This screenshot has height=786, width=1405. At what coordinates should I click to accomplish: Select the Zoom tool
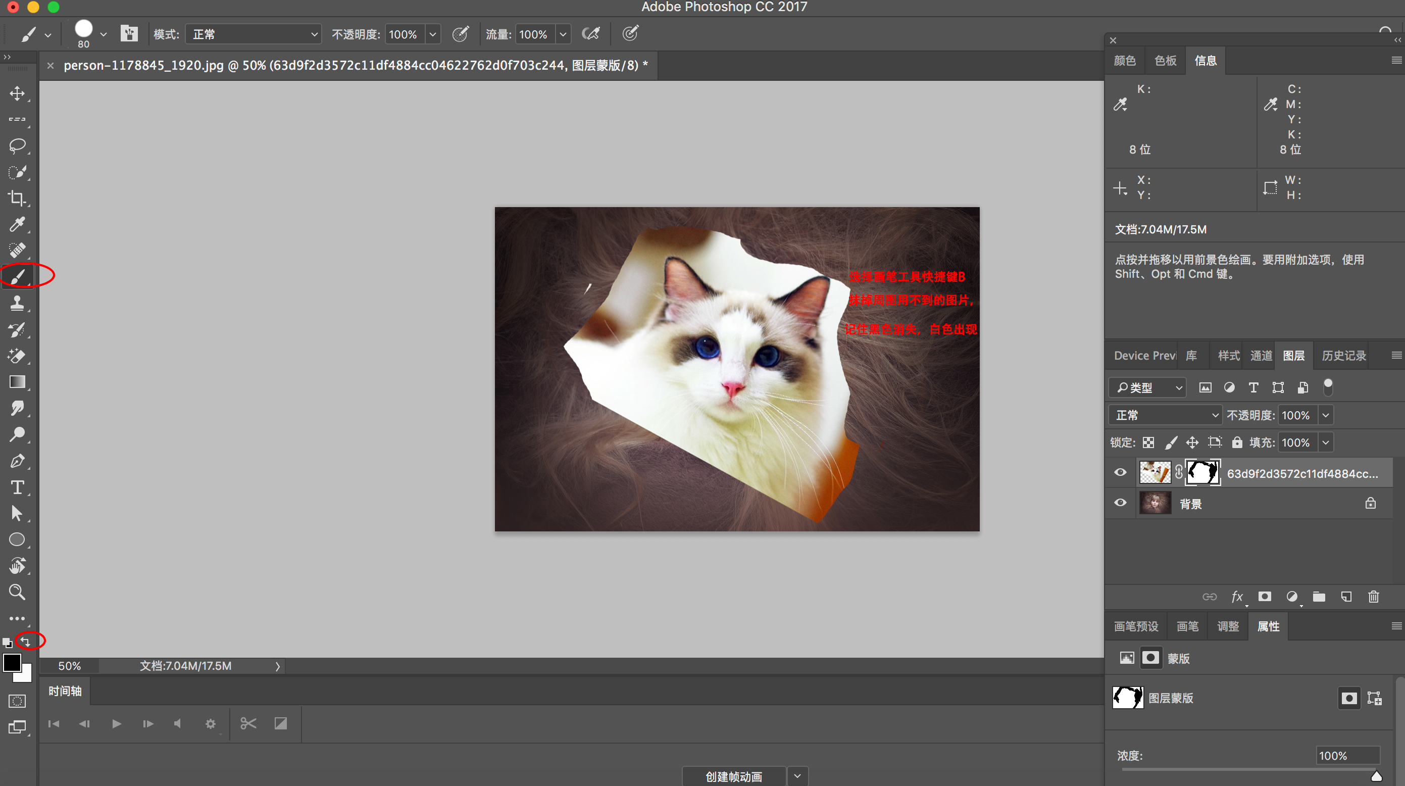(x=17, y=593)
